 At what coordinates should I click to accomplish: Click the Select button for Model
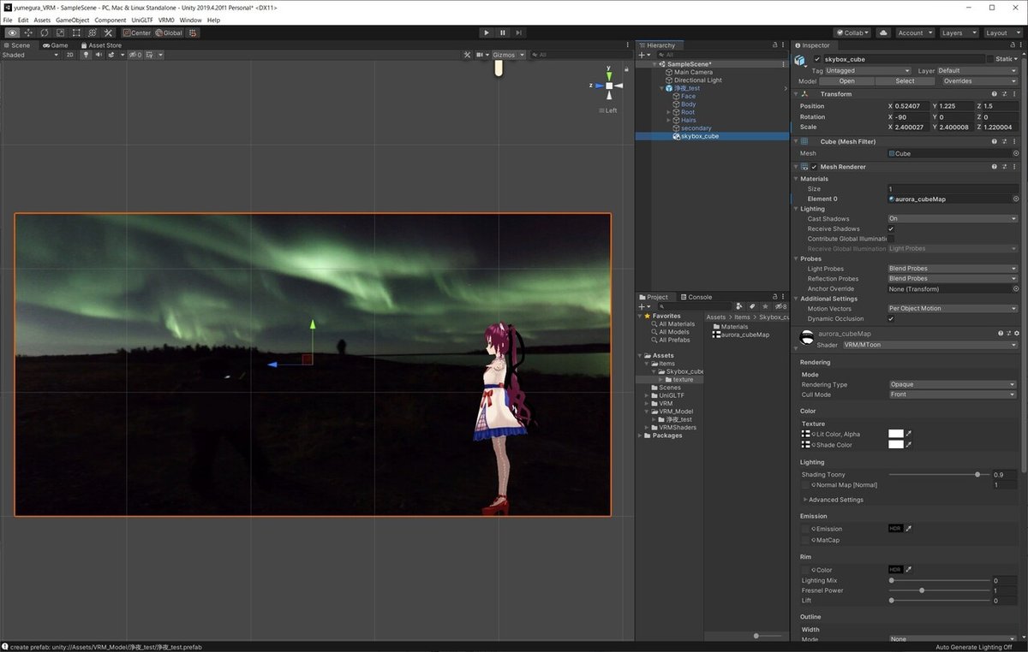click(x=905, y=81)
